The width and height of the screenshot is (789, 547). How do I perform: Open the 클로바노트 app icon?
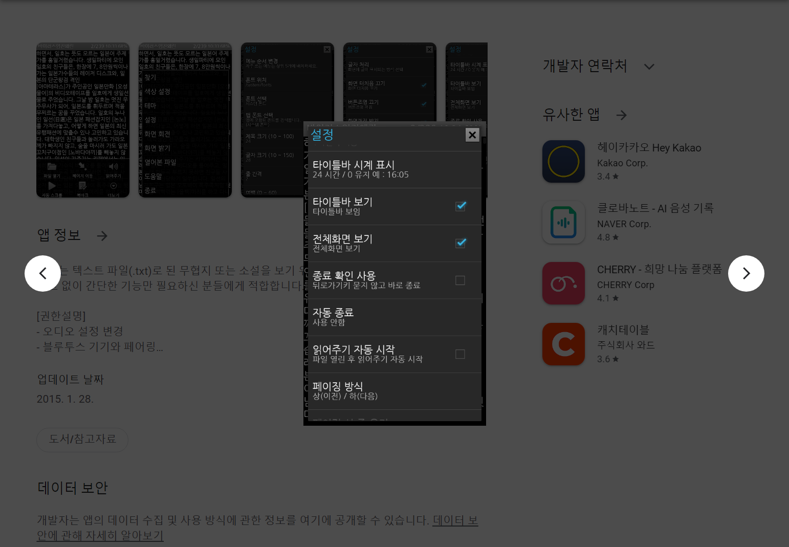563,222
